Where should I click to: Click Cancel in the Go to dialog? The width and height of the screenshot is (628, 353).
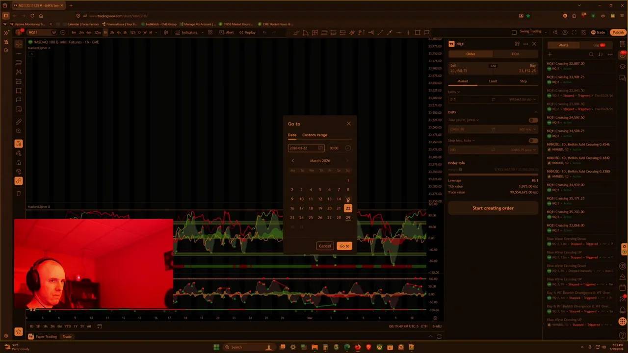[325, 246]
